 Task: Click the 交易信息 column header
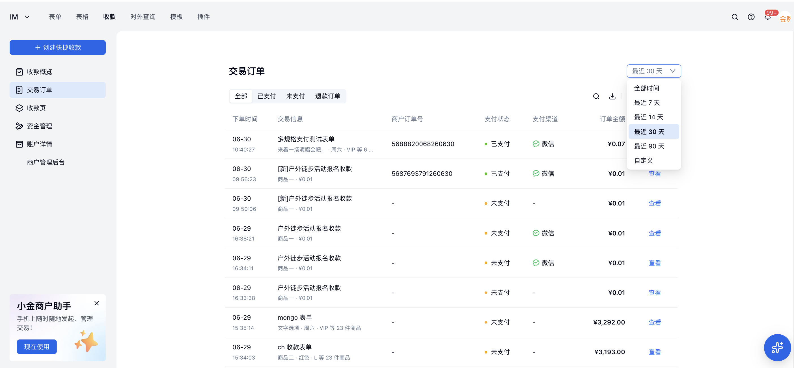(x=290, y=119)
